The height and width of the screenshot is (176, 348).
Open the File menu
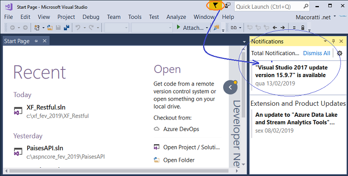click(x=8, y=17)
